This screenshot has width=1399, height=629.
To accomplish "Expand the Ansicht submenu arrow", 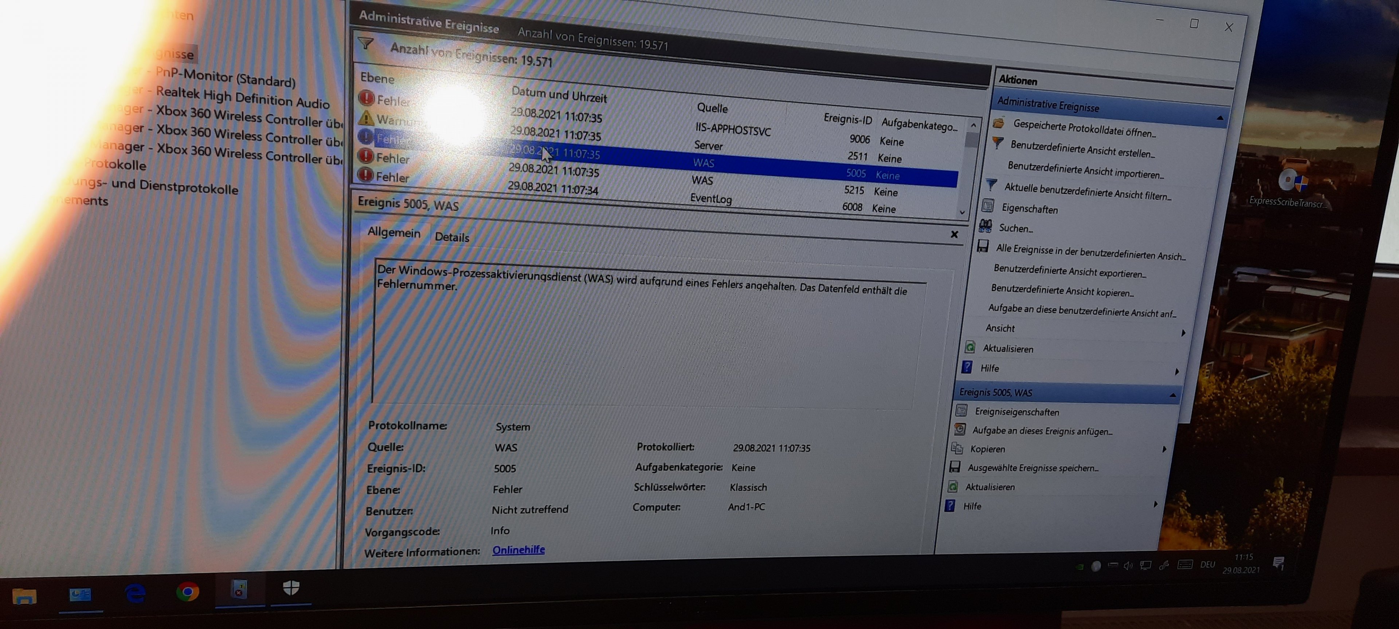I will click(x=1183, y=333).
